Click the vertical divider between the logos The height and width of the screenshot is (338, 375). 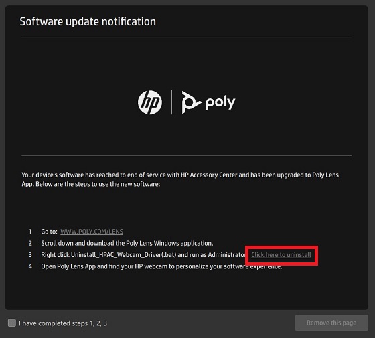pos(171,102)
